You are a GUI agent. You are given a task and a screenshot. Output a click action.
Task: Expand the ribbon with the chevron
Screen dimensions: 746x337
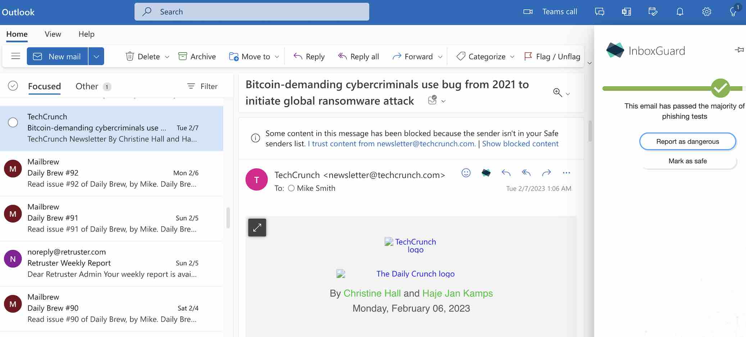(590, 63)
